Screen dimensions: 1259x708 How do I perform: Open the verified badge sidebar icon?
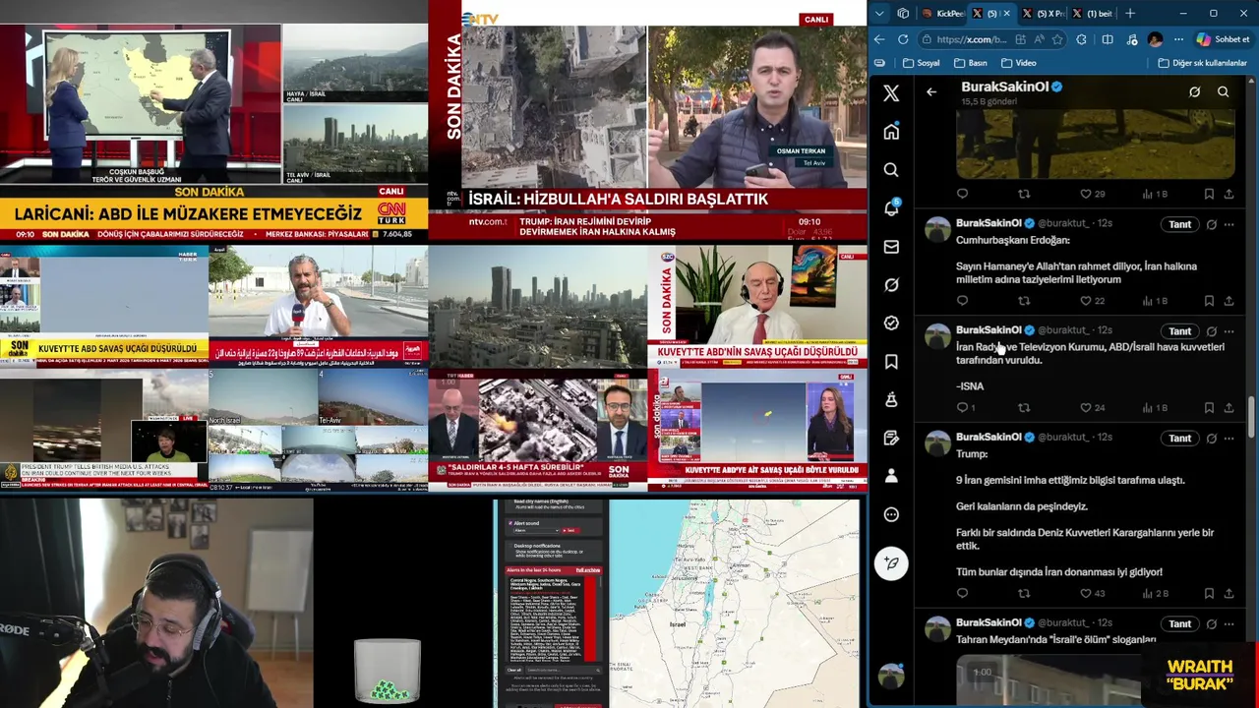pos(891,323)
